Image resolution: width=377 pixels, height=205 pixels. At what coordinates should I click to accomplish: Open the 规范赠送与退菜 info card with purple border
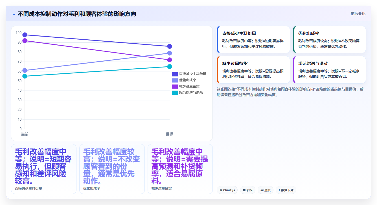pyautogui.click(x=329, y=70)
